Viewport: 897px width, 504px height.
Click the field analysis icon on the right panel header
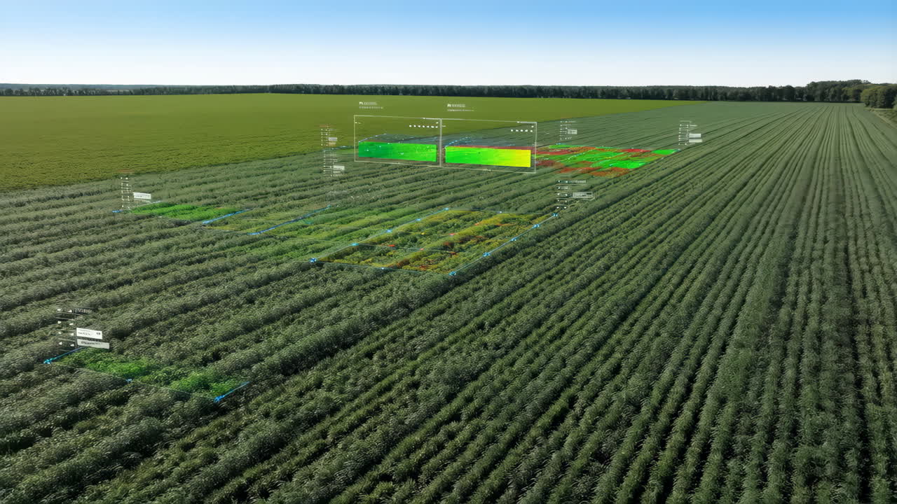(448, 105)
